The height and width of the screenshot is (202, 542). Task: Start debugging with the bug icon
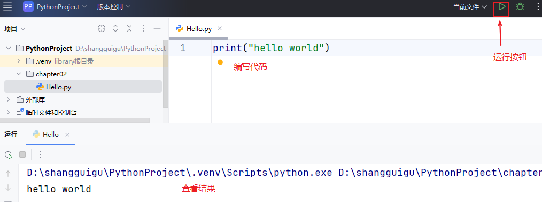520,6
